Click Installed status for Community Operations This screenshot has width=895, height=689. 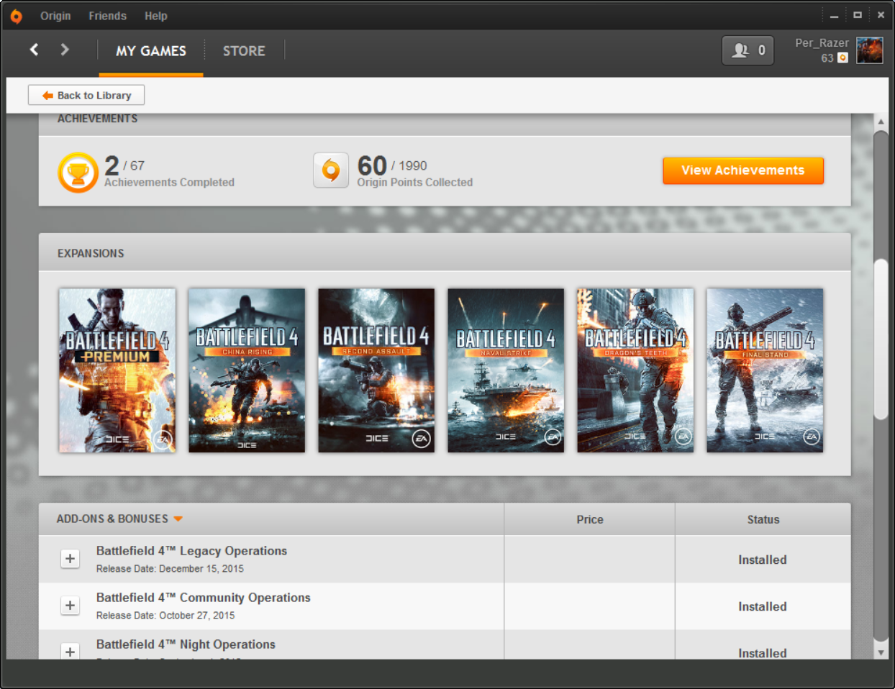pos(763,606)
